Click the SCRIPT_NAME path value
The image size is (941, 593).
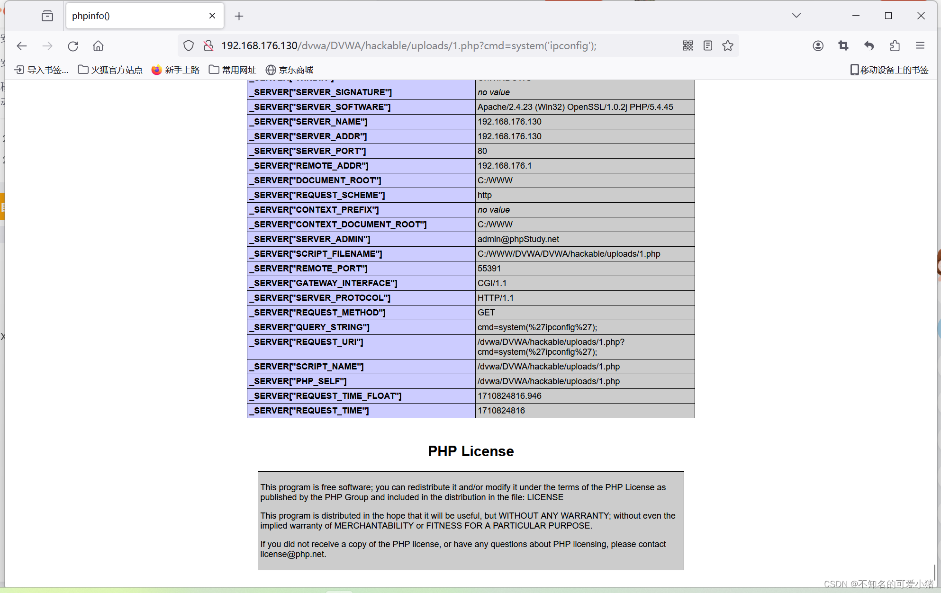point(549,367)
